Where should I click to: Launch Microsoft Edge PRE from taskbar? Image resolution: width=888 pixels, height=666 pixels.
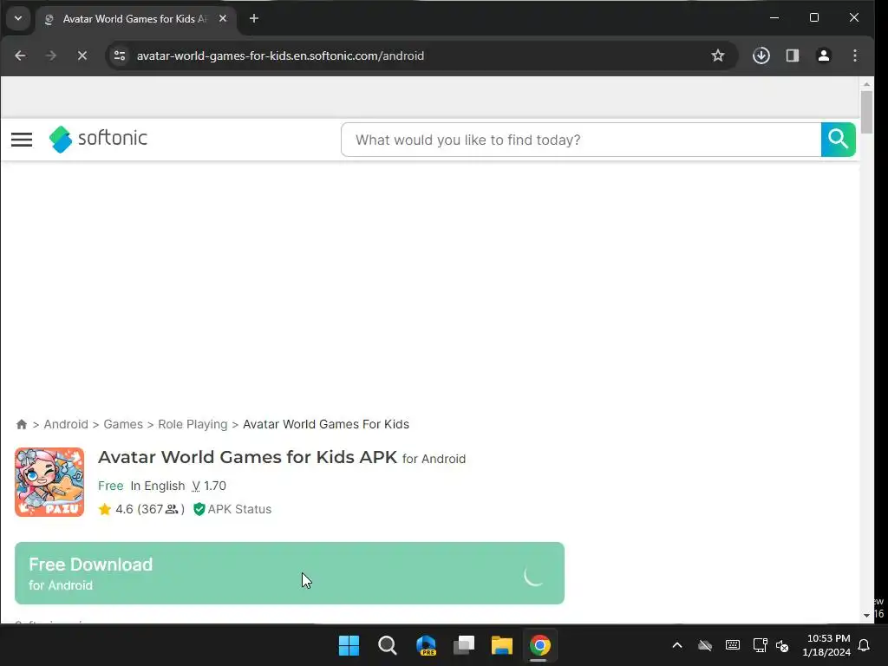[426, 645]
